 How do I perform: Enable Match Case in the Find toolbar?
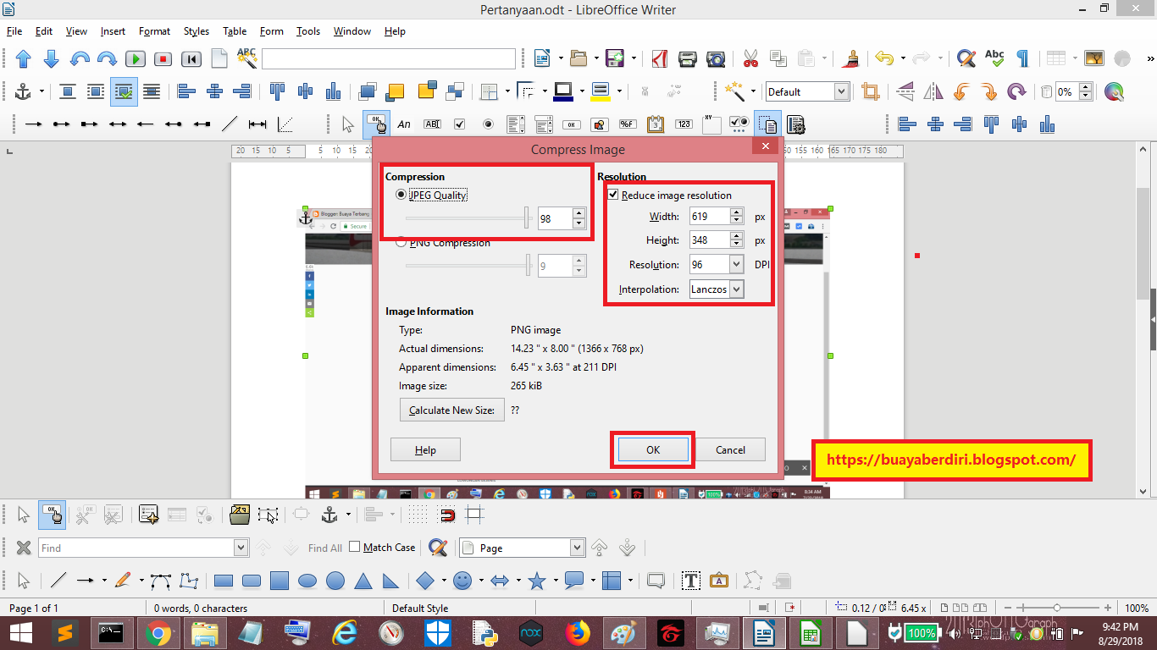pyautogui.click(x=353, y=548)
